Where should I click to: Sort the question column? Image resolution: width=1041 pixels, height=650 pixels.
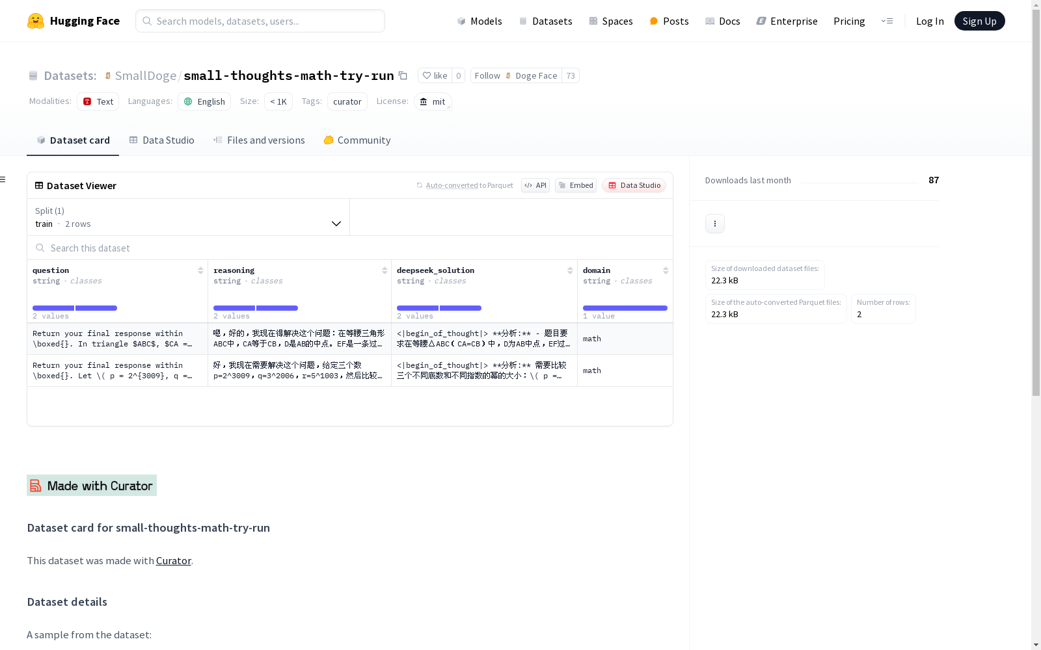[200, 270]
